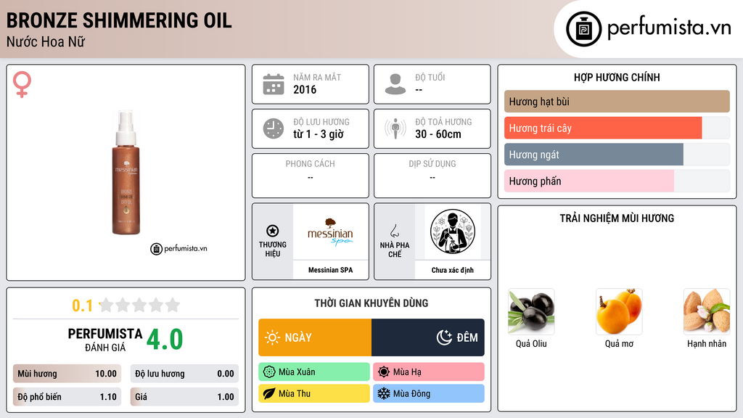Choose the Mùa Xuân season tile
743x418 pixels.
(314, 372)
